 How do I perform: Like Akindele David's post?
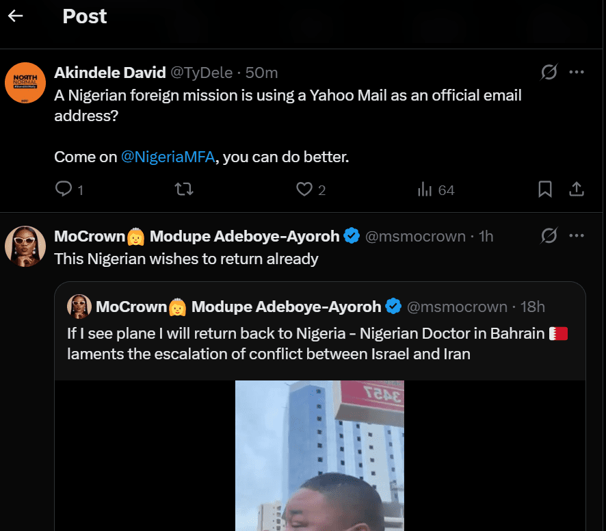click(x=304, y=190)
